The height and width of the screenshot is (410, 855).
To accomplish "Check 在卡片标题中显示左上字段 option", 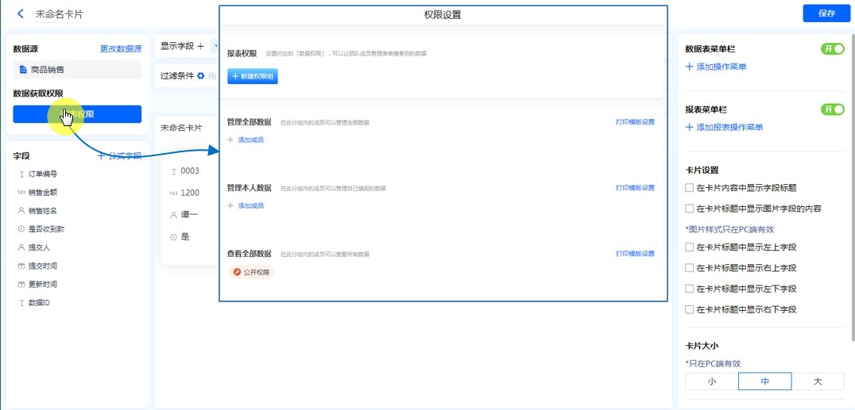I will (689, 247).
